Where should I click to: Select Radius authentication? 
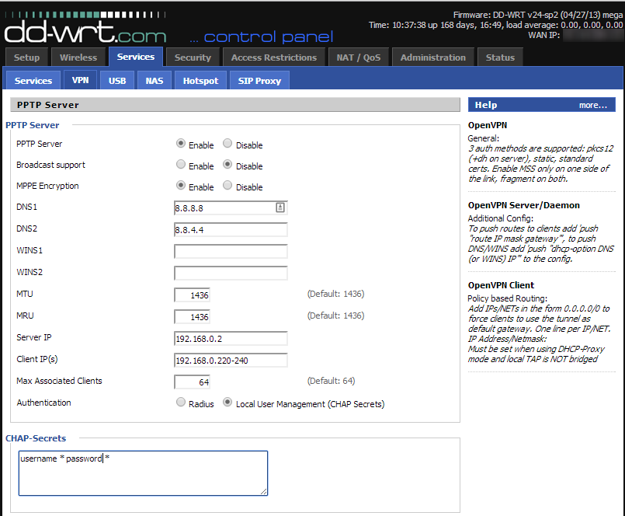pyautogui.click(x=181, y=403)
